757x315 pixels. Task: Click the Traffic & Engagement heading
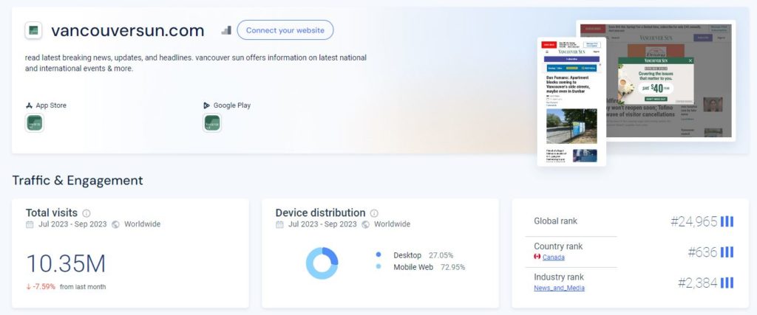[78, 181]
